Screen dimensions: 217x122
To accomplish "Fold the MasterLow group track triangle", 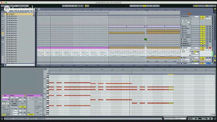I will (182, 17).
